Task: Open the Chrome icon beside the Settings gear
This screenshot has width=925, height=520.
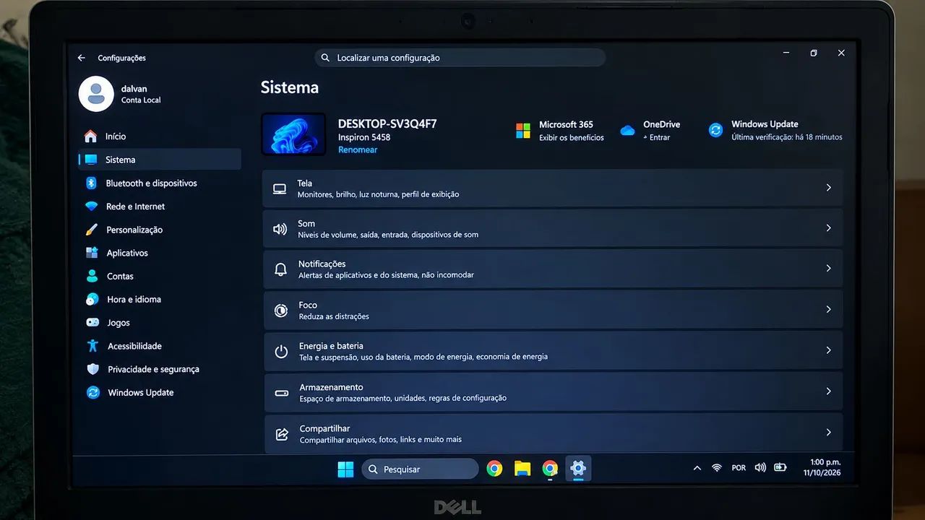Action: pos(550,469)
